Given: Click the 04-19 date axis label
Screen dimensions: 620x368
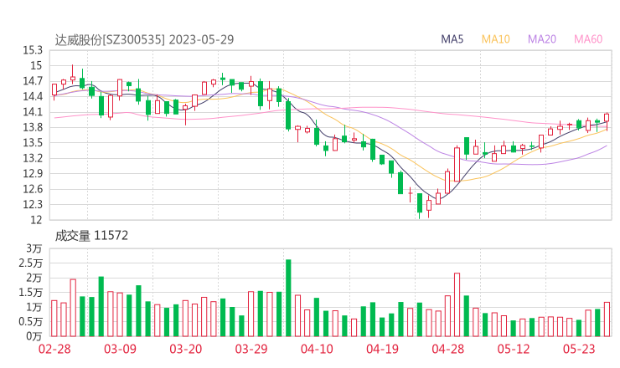Looking at the screenshot, I should 382,349.
